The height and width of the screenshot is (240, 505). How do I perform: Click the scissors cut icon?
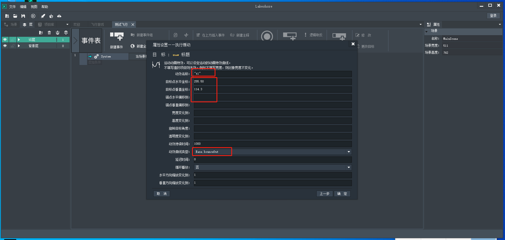point(186,35)
